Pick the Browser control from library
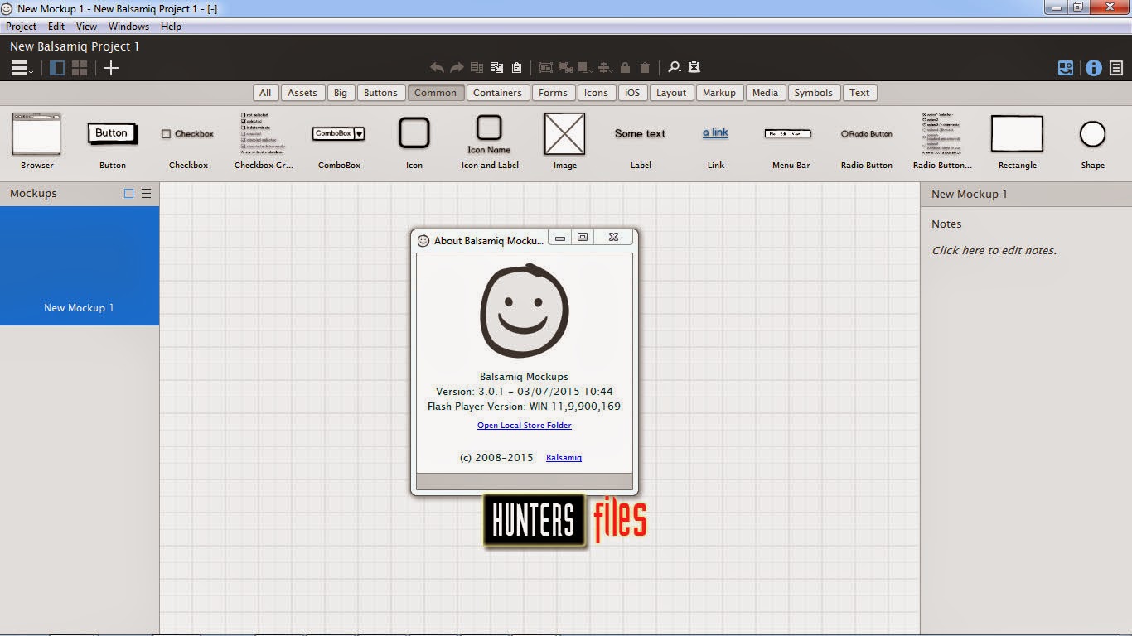1132x636 pixels. pyautogui.click(x=36, y=141)
